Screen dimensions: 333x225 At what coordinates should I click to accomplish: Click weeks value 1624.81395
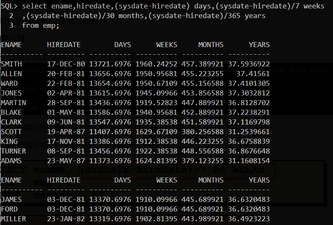(156, 161)
